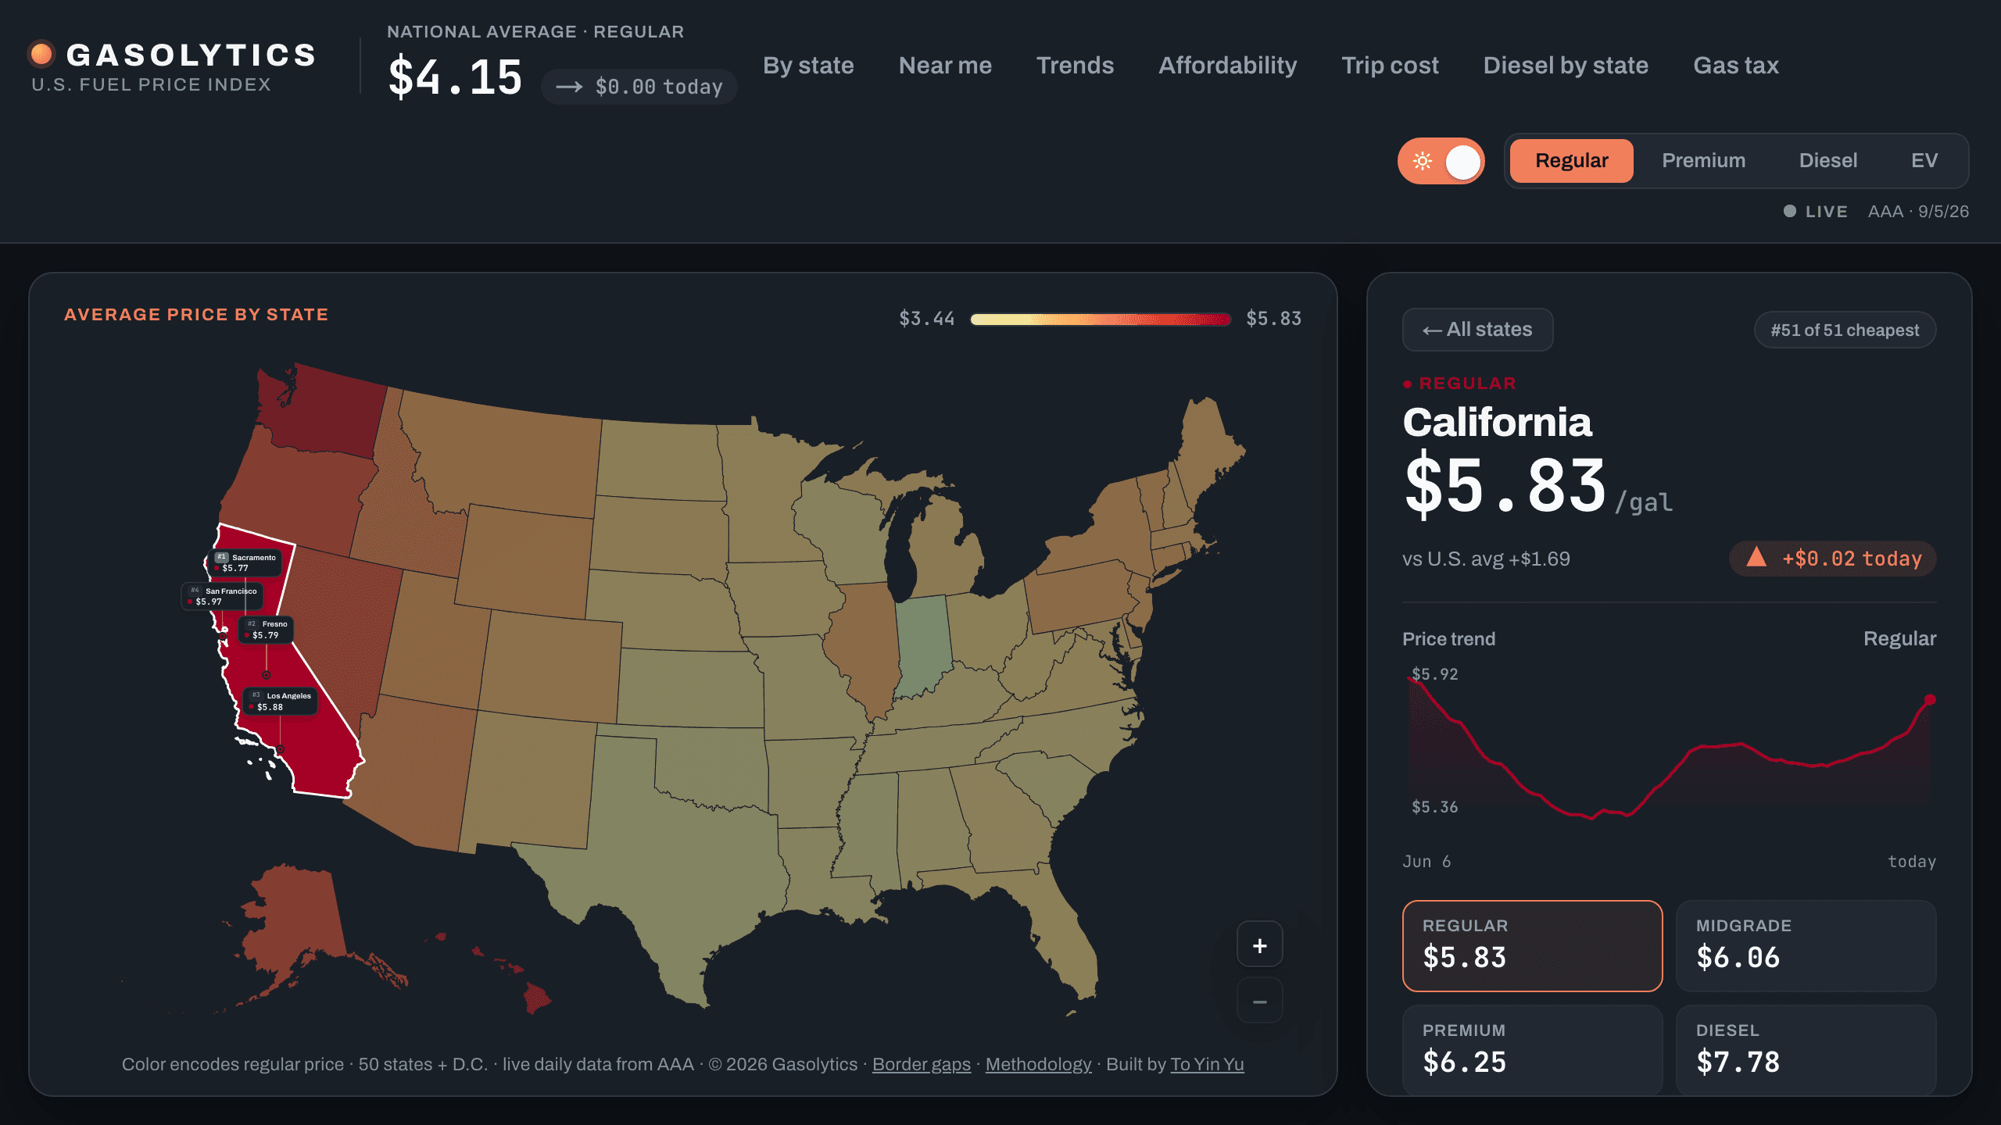This screenshot has height=1125, width=2001.
Task: Select the Regular fuel type
Action: pyautogui.click(x=1571, y=161)
